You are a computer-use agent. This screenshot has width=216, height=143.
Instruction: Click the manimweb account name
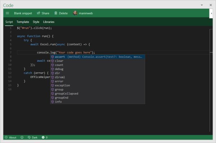(86, 13)
